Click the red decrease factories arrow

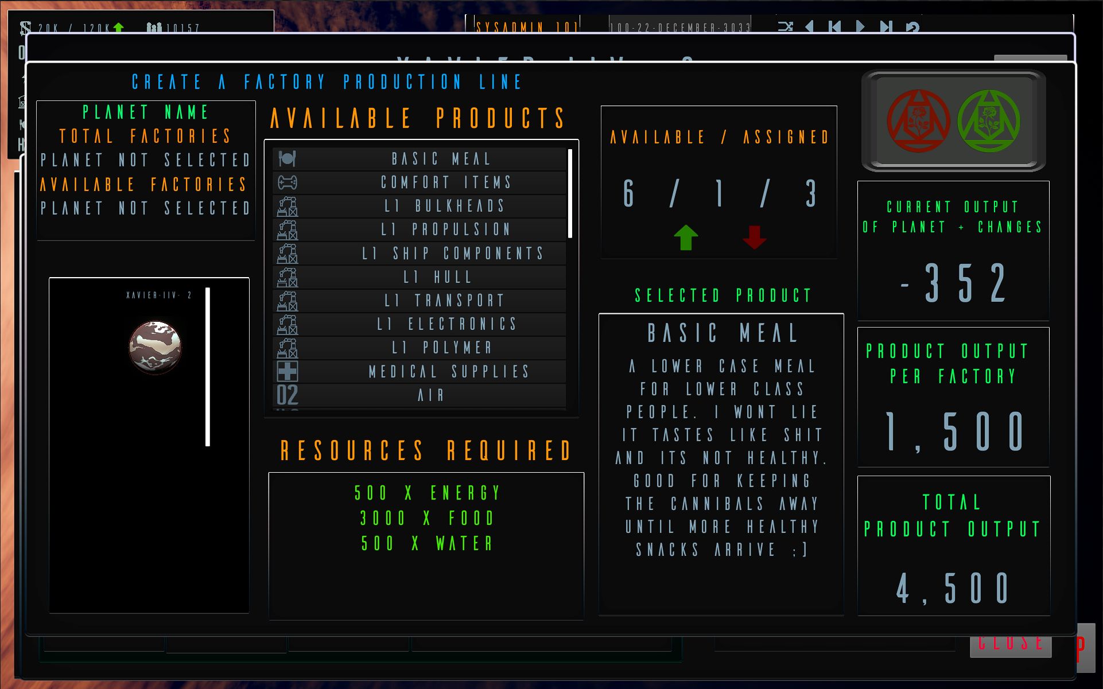754,237
